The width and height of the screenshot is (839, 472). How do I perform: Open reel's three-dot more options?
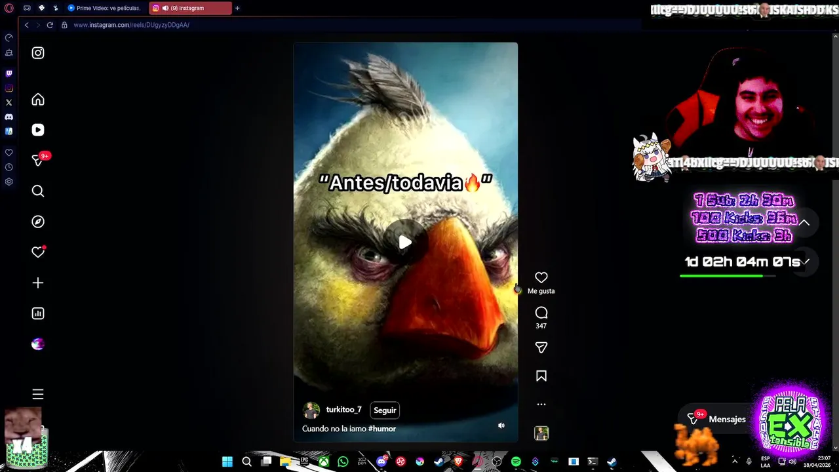tap(541, 404)
